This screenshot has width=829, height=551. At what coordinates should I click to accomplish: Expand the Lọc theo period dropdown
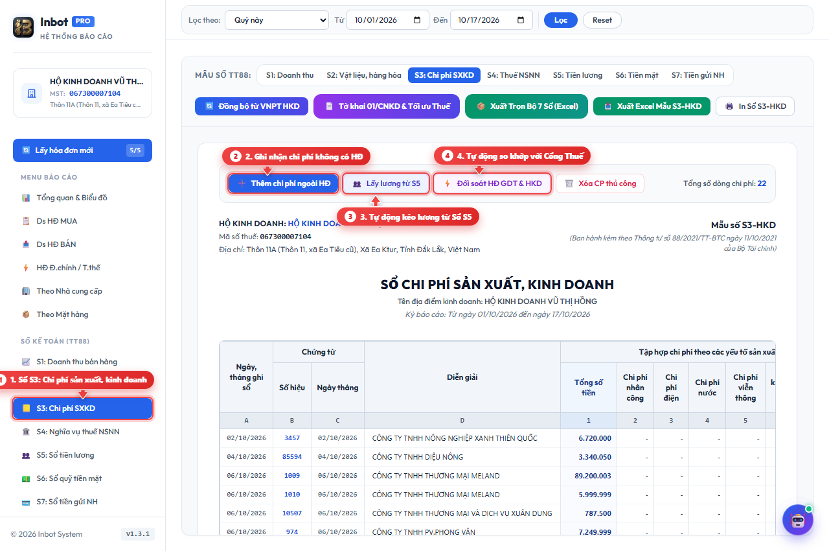(277, 20)
